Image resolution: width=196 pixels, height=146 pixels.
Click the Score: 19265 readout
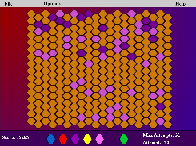pos(15,137)
